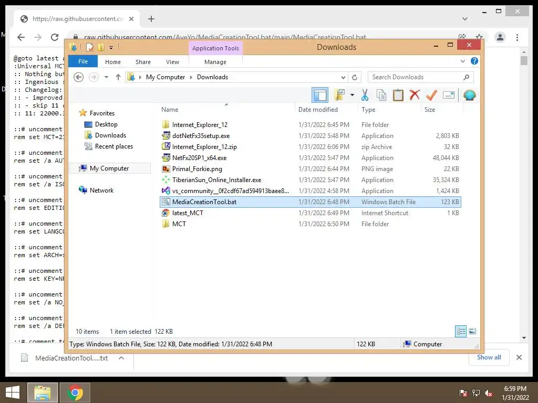Click the quick access New folder icon
Image resolution: width=538 pixels, height=403 pixels.
click(x=101, y=47)
